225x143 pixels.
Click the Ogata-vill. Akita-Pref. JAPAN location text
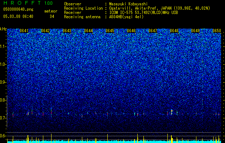click(x=160, y=8)
